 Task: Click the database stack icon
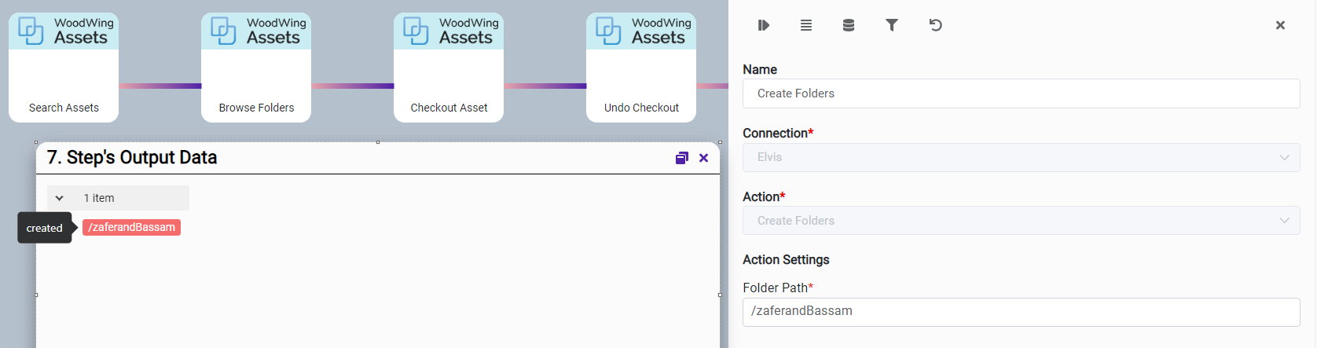pos(849,25)
